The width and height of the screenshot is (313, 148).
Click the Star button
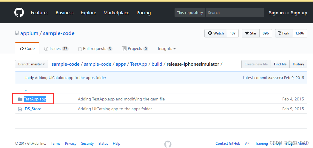coord(251,33)
